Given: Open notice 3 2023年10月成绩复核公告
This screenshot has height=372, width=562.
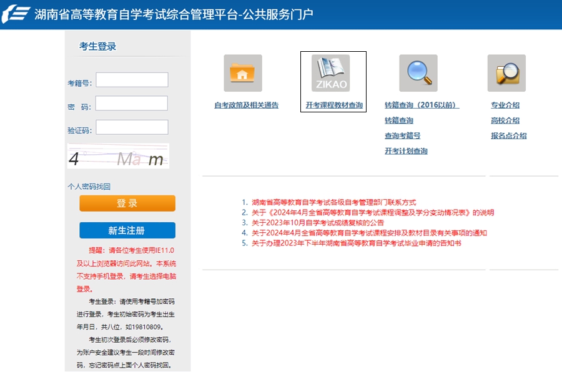Looking at the screenshot, I should point(318,223).
